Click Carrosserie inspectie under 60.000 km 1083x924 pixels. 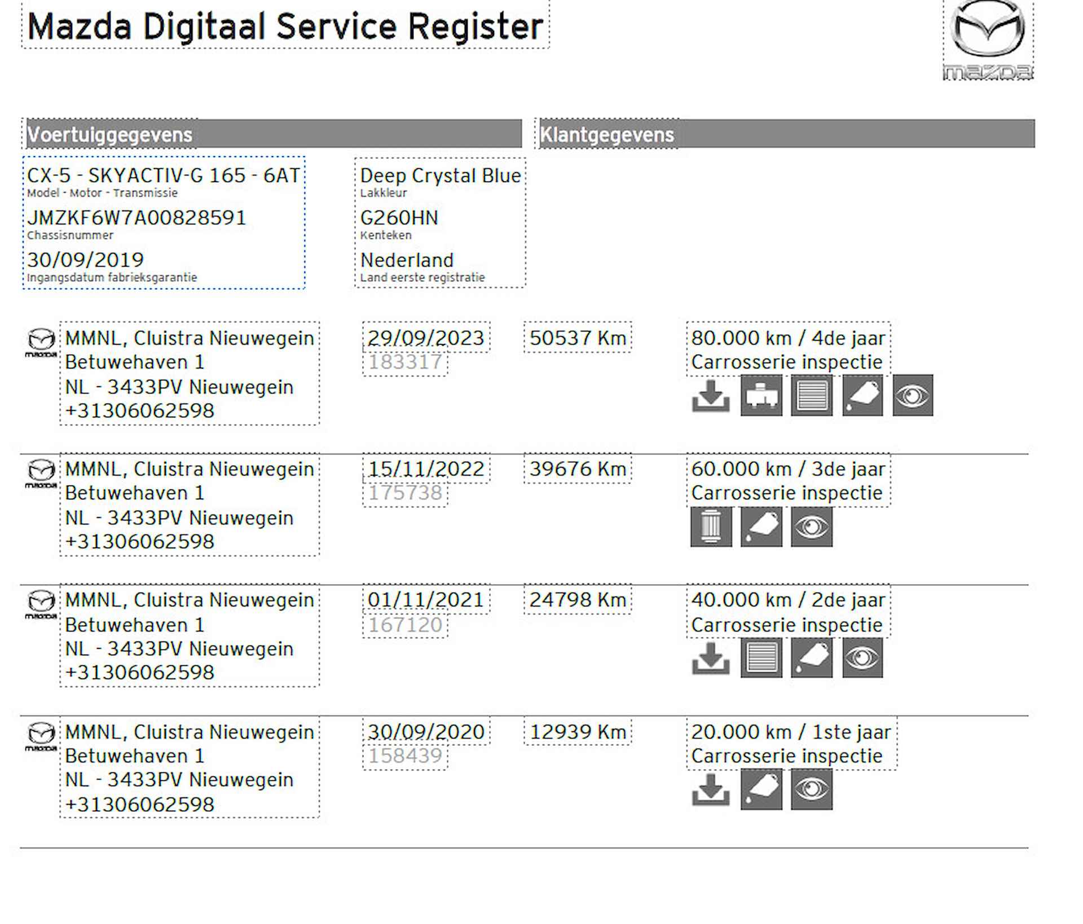tap(786, 493)
